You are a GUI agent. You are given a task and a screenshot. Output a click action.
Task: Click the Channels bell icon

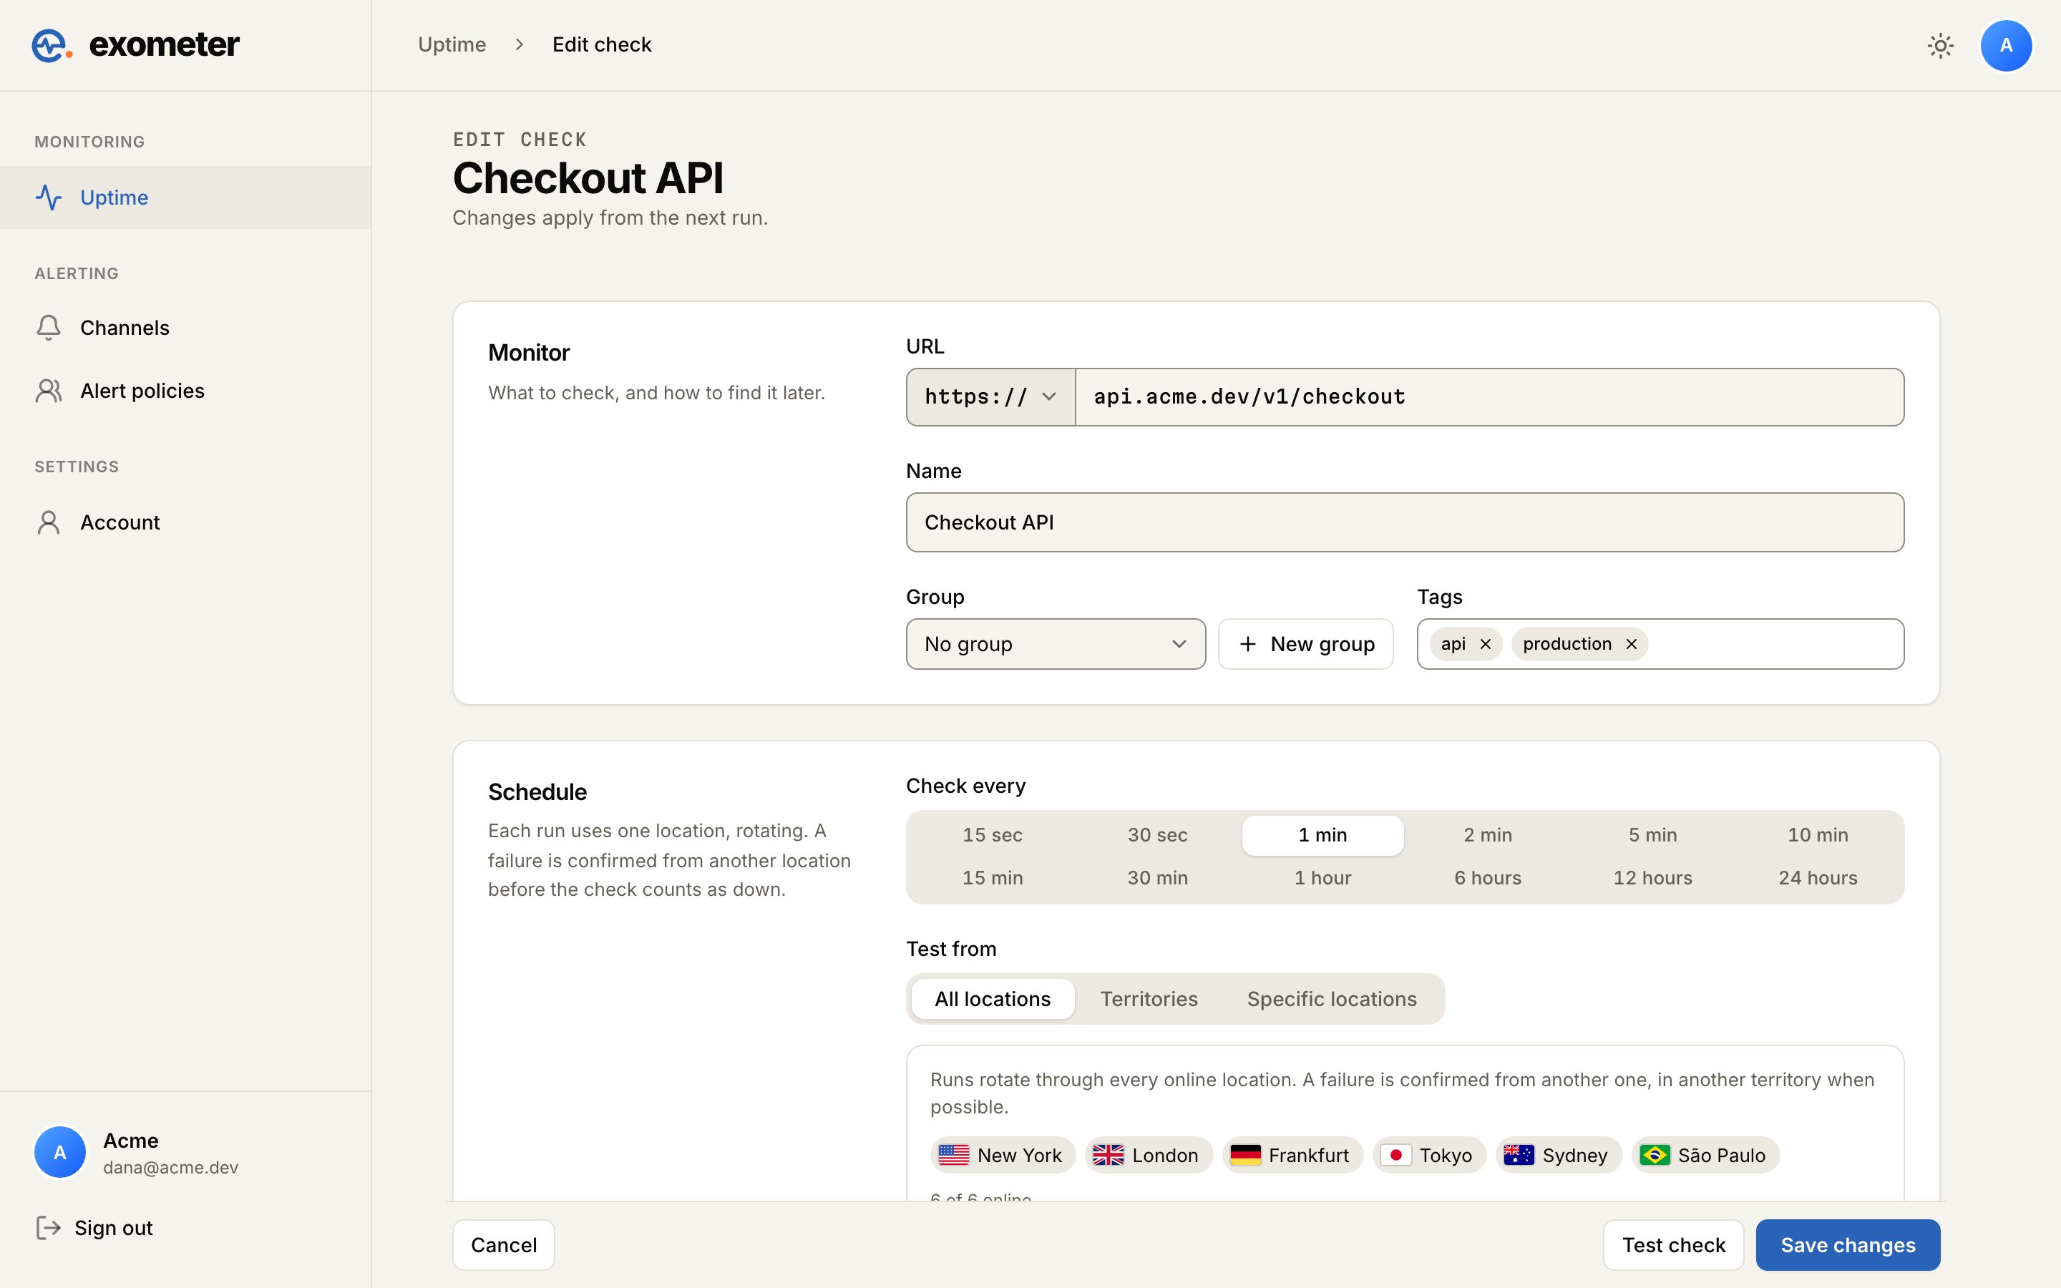(49, 328)
